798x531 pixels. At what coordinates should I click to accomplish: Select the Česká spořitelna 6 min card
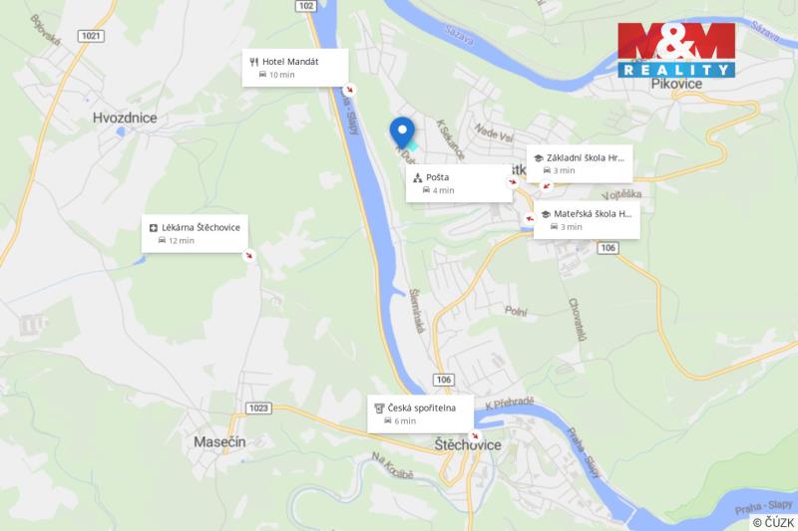tap(420, 414)
